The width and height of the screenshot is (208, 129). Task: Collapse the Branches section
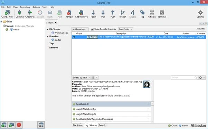click(x=47, y=36)
